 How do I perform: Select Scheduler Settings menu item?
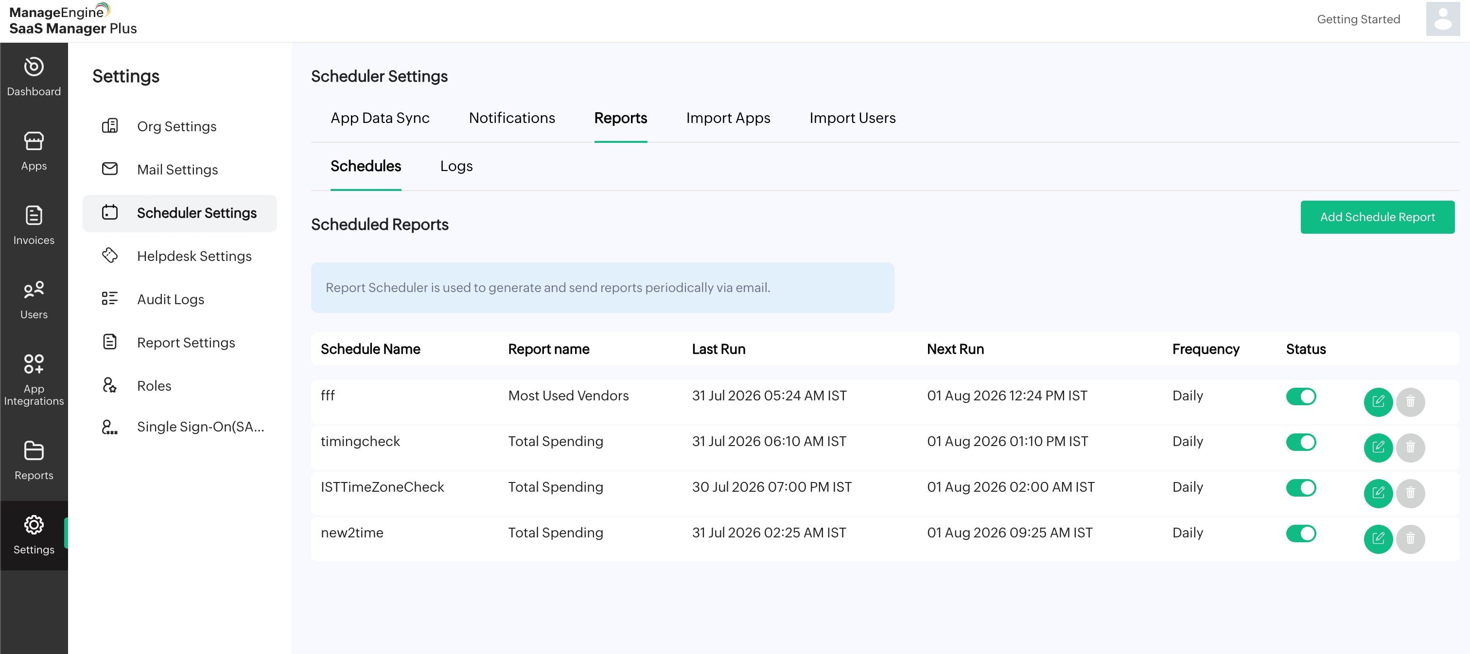pyautogui.click(x=179, y=213)
